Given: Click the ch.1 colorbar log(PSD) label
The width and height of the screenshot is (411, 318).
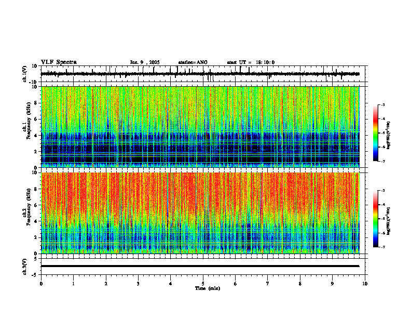Looking at the screenshot, I should coord(389,135).
